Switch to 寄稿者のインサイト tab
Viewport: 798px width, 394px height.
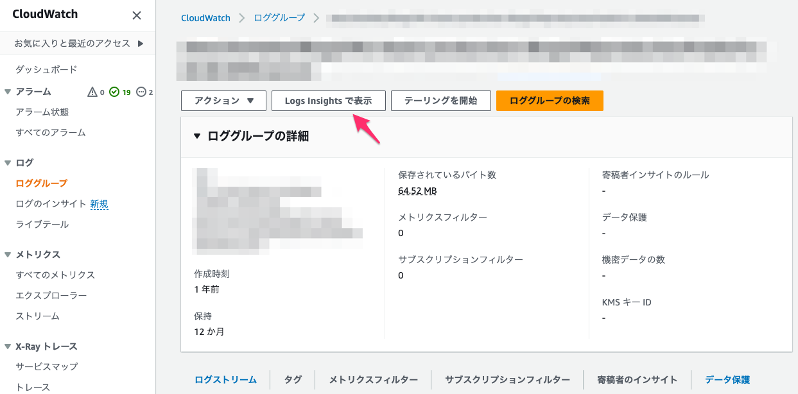637,380
